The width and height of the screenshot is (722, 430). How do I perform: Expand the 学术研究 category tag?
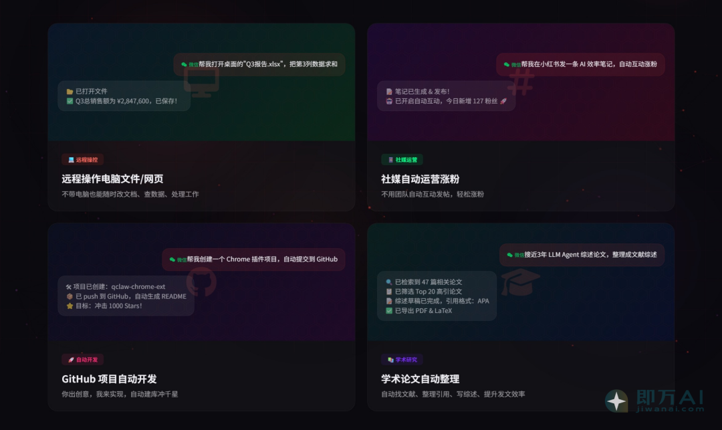pyautogui.click(x=404, y=359)
